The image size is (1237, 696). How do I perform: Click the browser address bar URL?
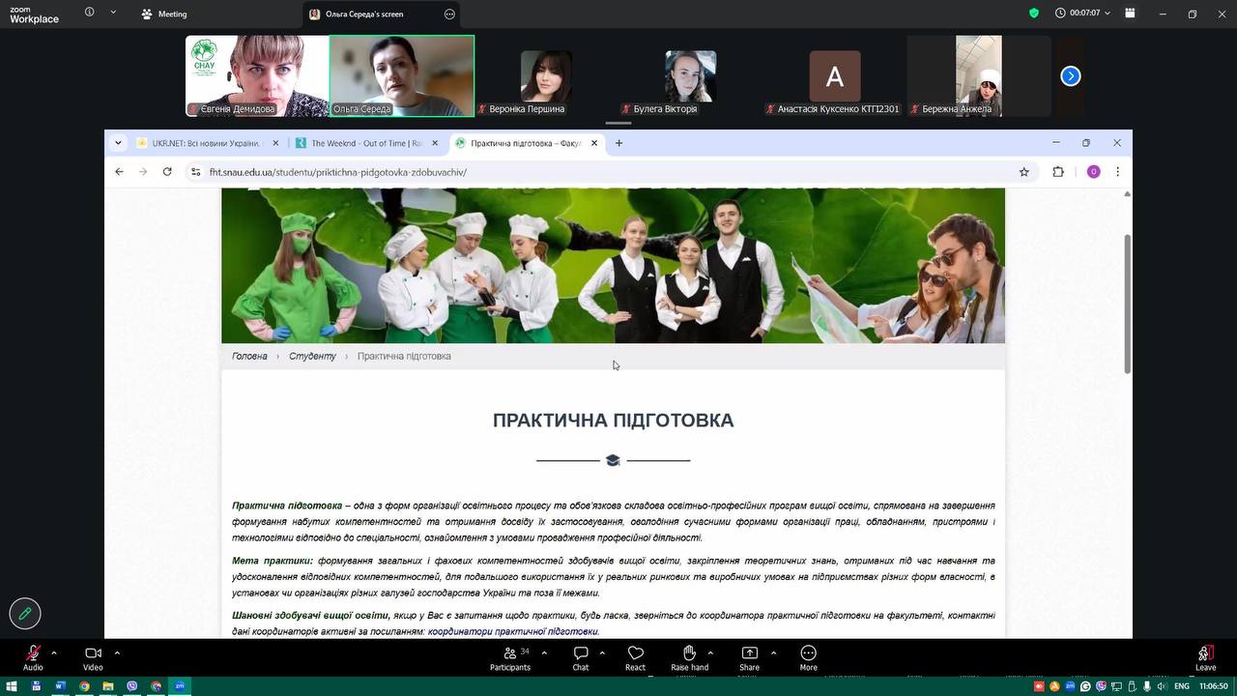pos(338,172)
